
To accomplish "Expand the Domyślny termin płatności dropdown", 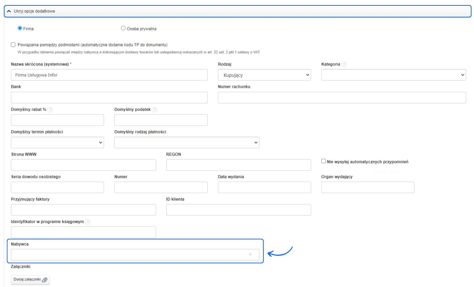I will point(57,142).
